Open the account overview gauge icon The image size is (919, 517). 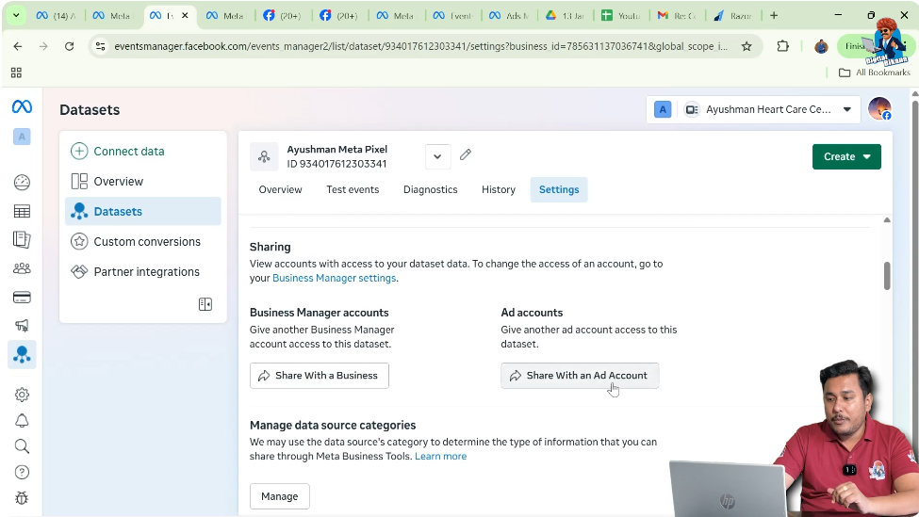22,183
